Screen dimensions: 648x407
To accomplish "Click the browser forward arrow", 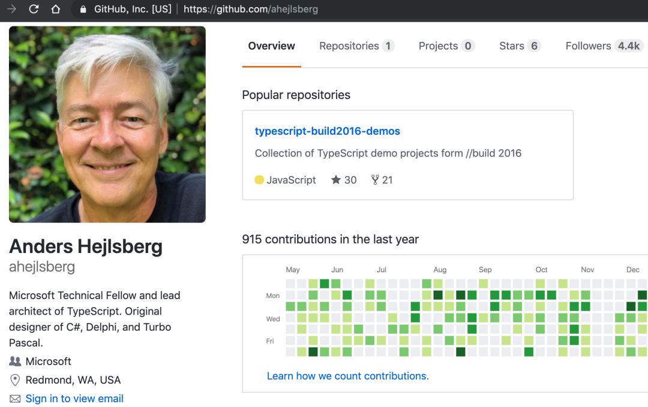I will [11, 8].
